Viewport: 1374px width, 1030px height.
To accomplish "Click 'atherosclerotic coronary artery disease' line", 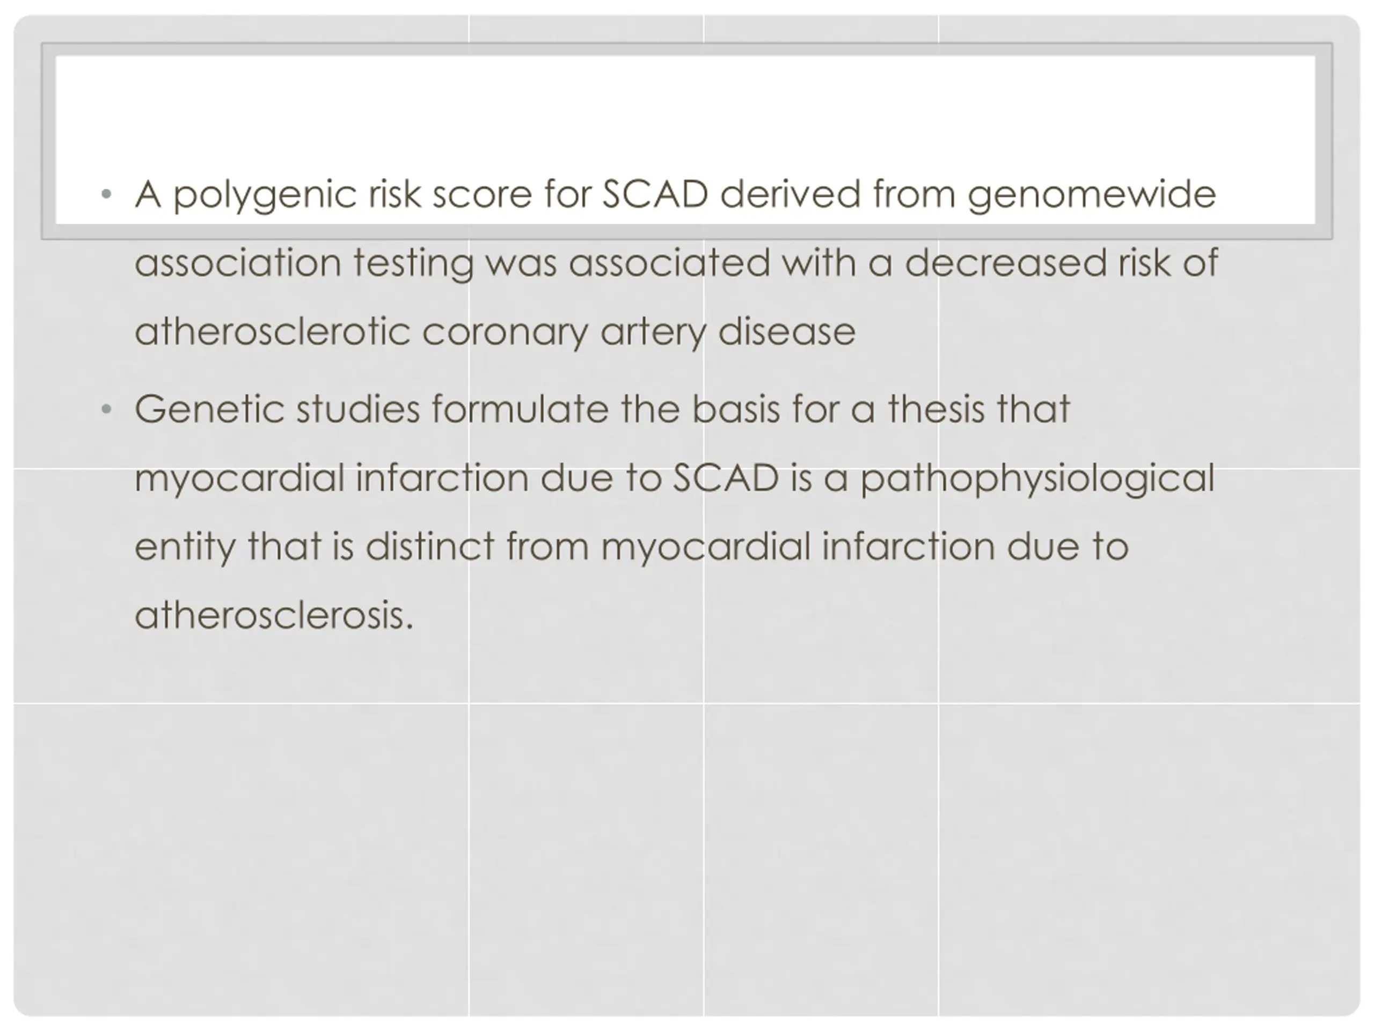I will 495,332.
